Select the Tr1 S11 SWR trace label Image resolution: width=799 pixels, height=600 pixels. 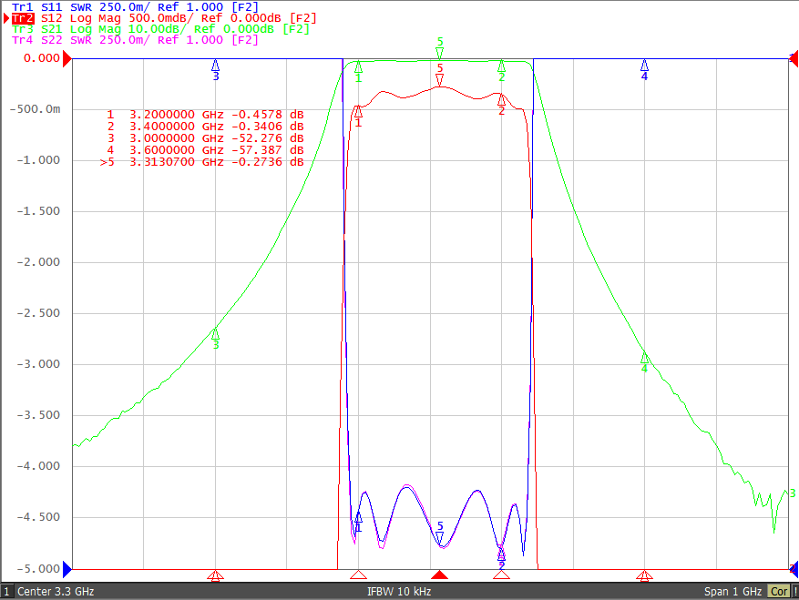tap(135, 7)
